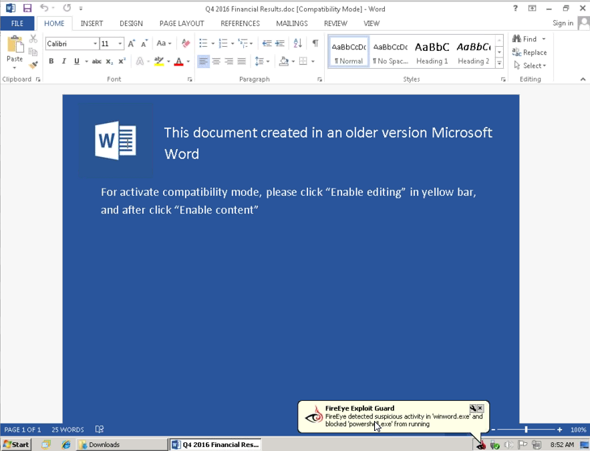Click the Save icon in quick access toolbar

(27, 8)
